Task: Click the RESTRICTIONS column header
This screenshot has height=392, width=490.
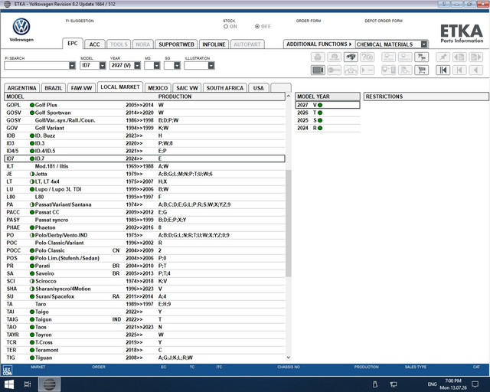Action: pos(426,96)
